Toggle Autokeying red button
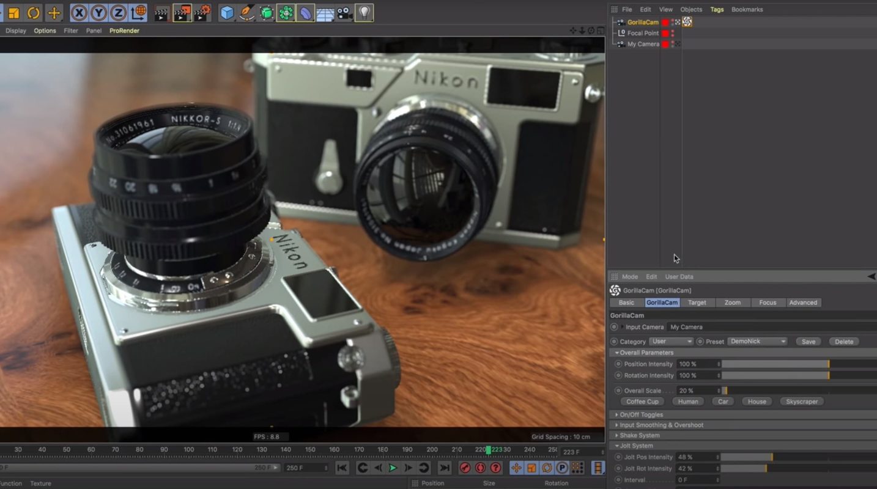 pos(480,468)
